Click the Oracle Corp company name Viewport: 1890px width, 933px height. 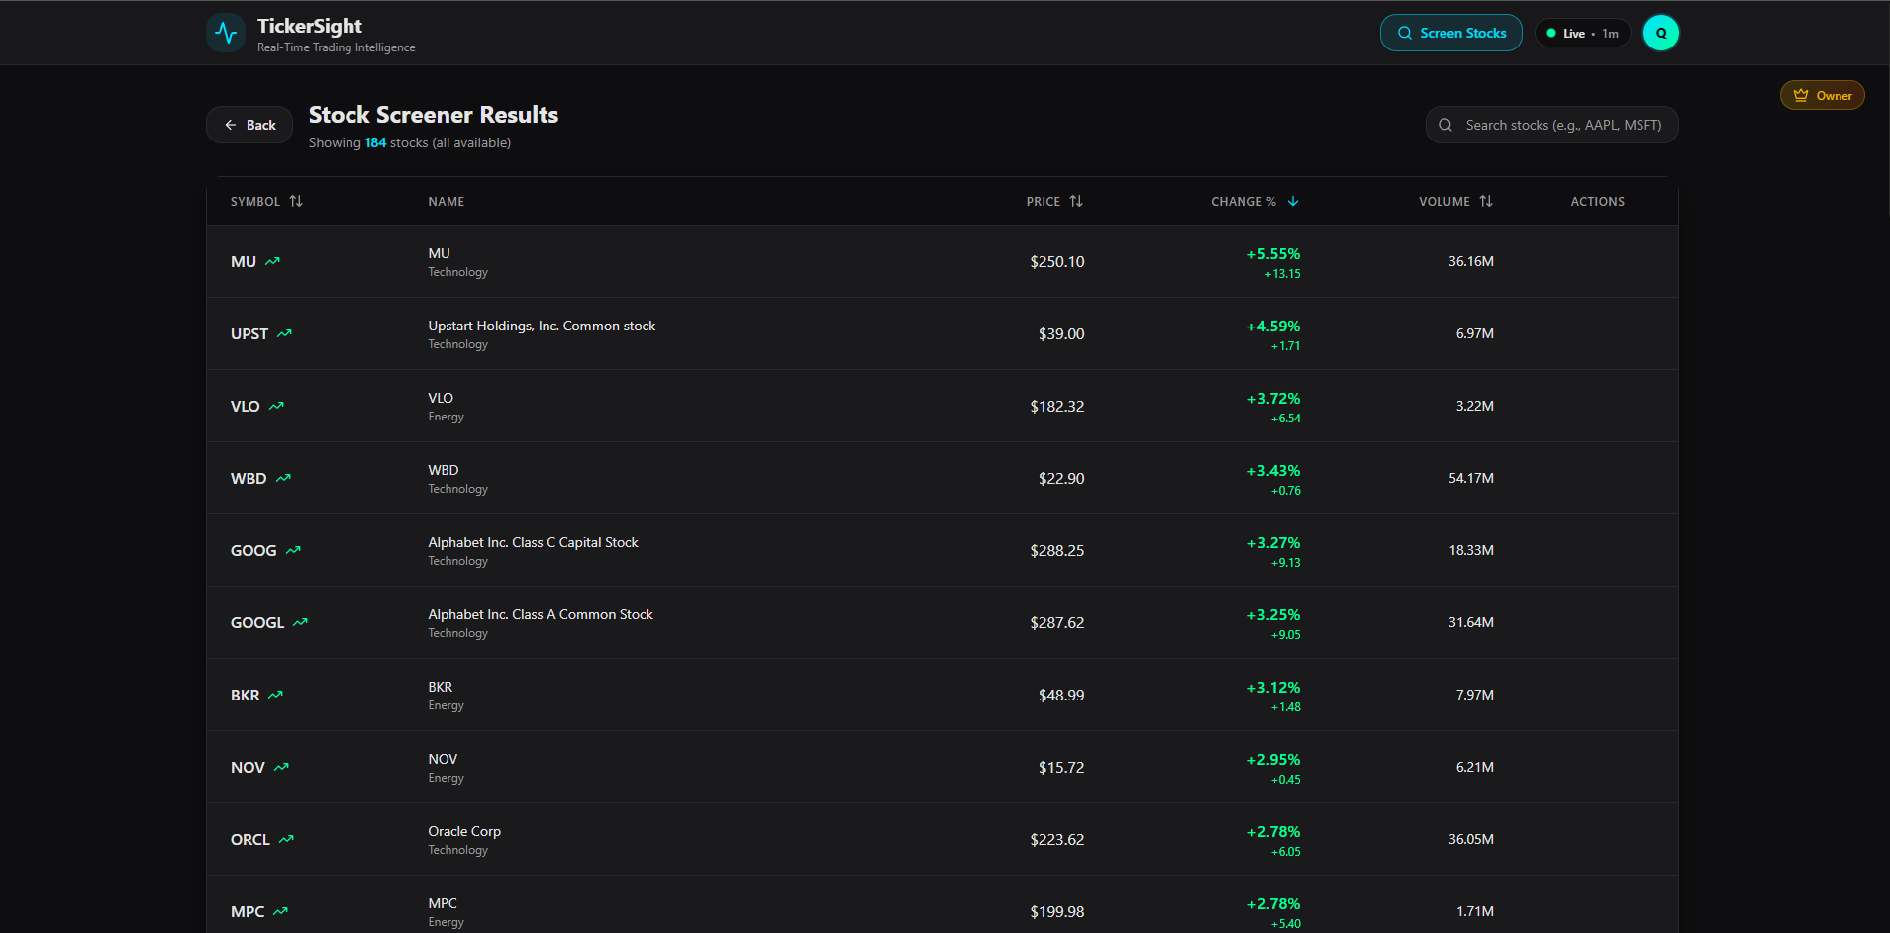tap(464, 831)
